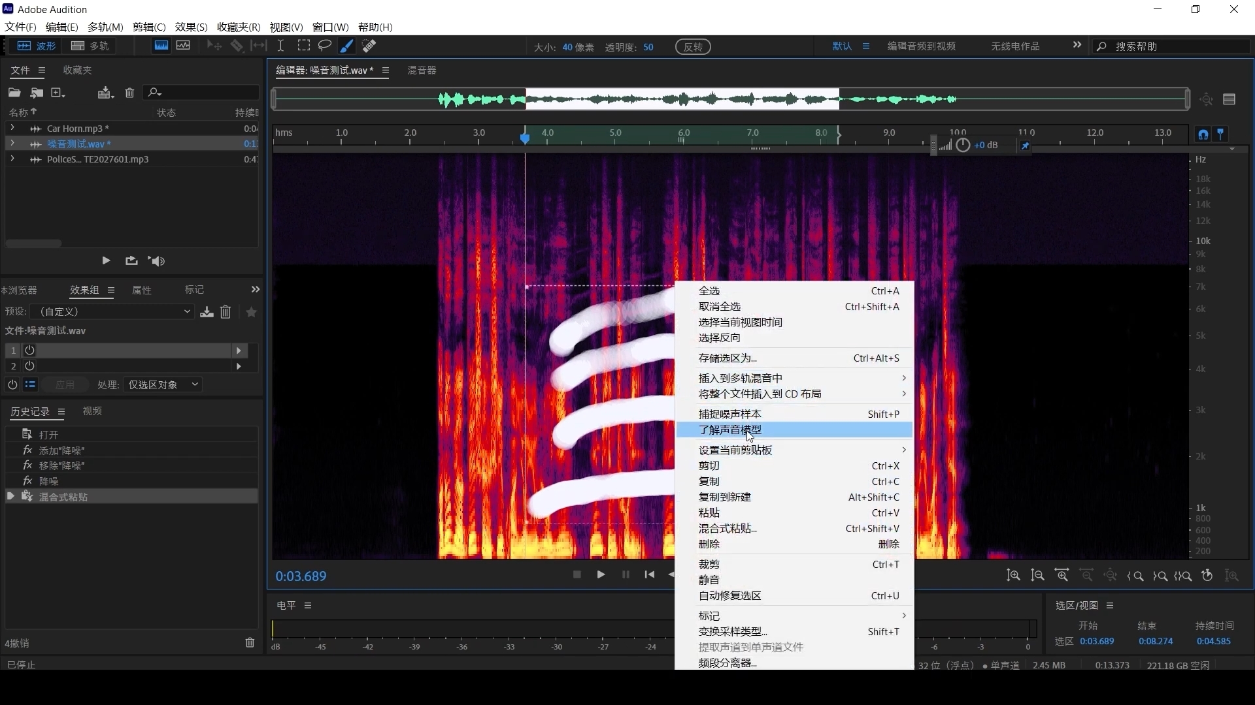Expand the Car Horn.mp3 file entry
This screenshot has height=705, width=1255.
point(12,129)
